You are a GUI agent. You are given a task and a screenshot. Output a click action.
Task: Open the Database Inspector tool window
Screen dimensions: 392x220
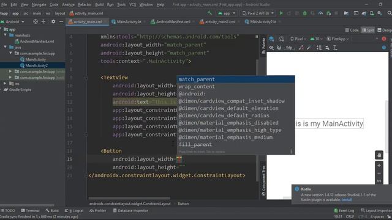click(130, 211)
